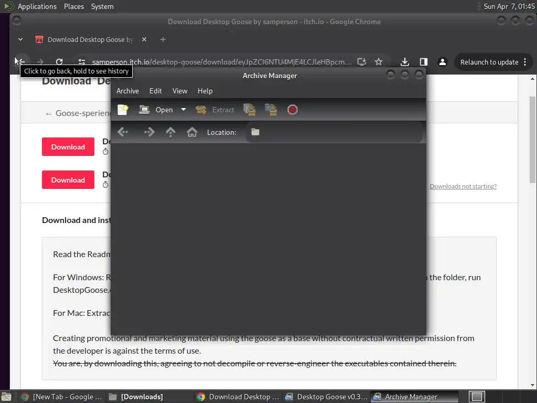Viewport: 537px width, 403px height.
Task: Switch to Download Desktop taskbar item
Action: click(x=239, y=397)
